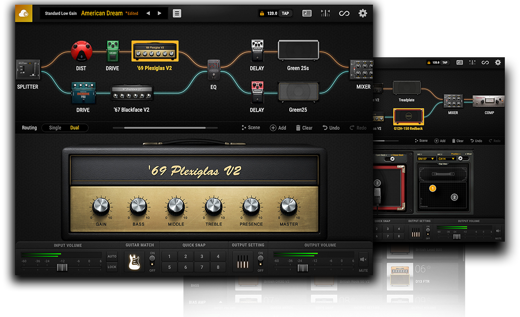This screenshot has width=520, height=317.
Task: Open Live View icon in the front window
Action: [307, 13]
